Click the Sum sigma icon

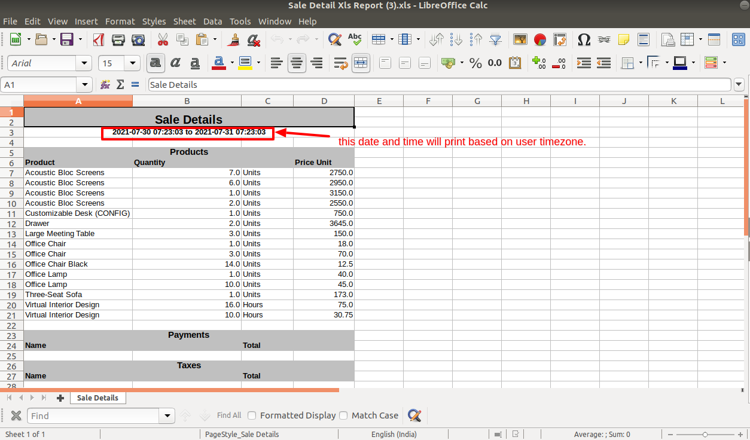click(x=120, y=85)
